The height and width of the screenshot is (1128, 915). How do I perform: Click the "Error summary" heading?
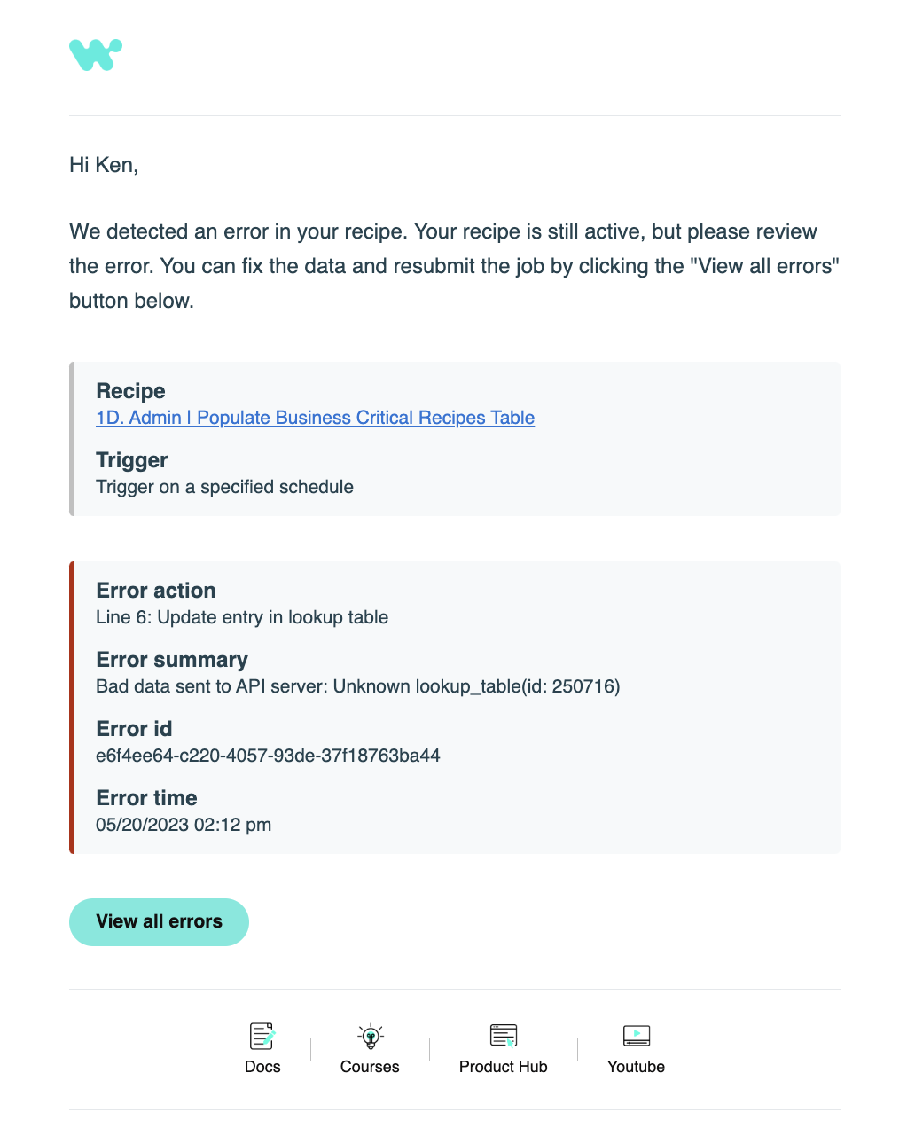coord(172,660)
